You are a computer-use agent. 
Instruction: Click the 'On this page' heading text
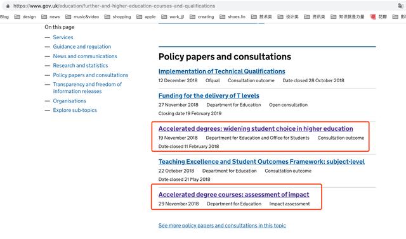pos(59,27)
